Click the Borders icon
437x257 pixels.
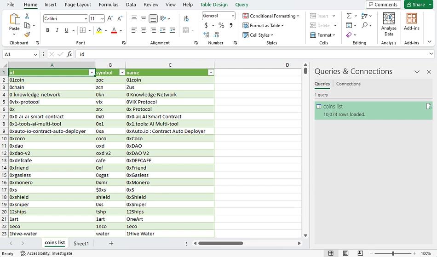click(x=82, y=30)
